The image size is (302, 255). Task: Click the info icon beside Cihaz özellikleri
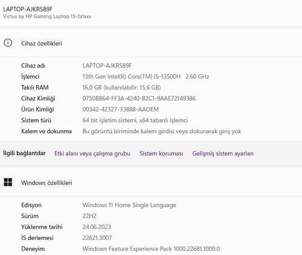tap(8, 43)
